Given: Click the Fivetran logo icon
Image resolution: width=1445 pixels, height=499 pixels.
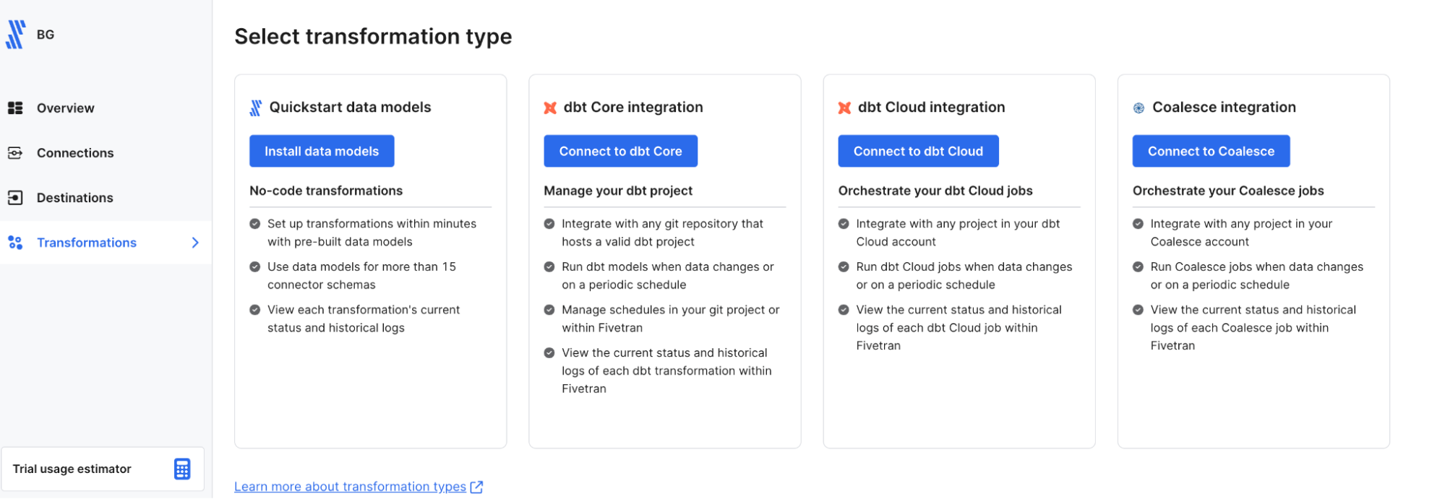Looking at the screenshot, I should 16,34.
